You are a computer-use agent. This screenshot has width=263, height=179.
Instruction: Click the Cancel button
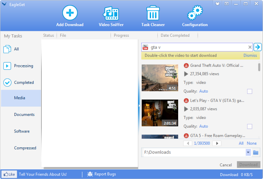click(x=226, y=165)
